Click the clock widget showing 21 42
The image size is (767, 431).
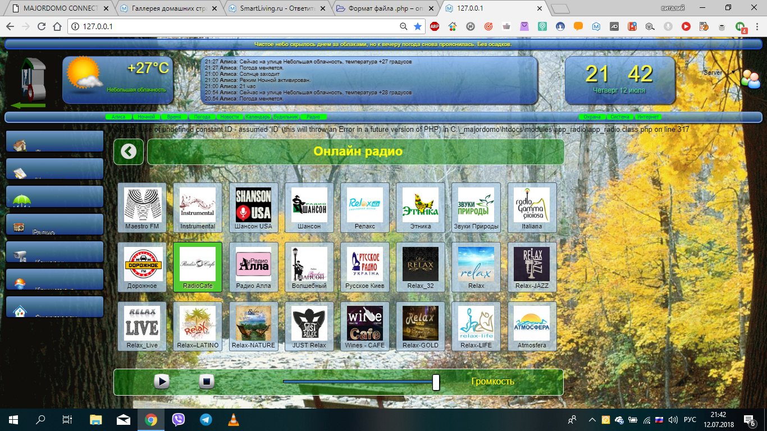point(619,80)
